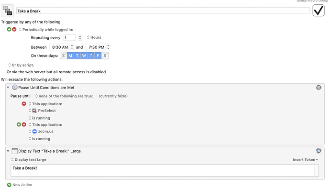Remove the periodic trigger with red minus
The height and width of the screenshot is (191, 330).
(14, 30)
